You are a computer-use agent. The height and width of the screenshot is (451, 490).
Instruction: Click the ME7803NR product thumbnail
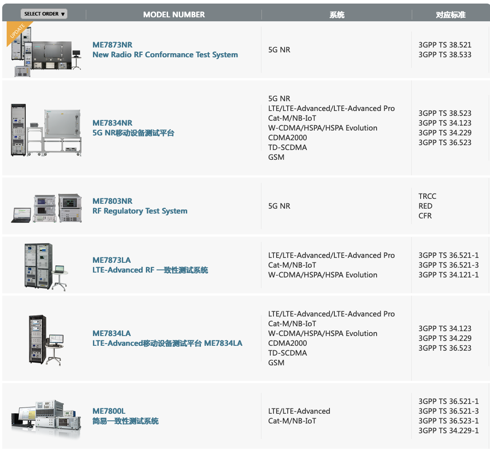click(x=46, y=208)
